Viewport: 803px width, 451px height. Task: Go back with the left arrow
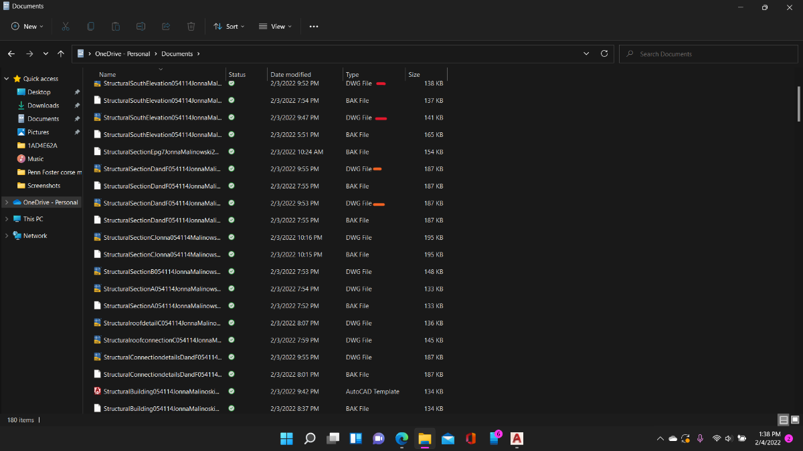pos(11,53)
